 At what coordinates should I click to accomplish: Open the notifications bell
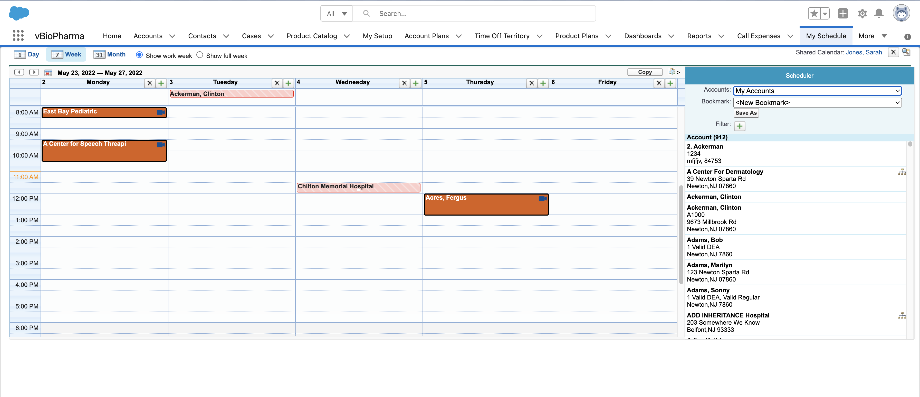click(879, 14)
